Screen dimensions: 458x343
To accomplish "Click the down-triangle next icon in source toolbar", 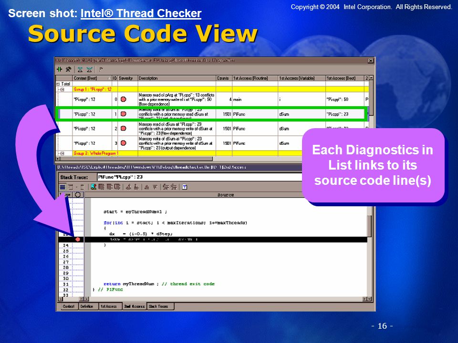I will coord(155,187).
